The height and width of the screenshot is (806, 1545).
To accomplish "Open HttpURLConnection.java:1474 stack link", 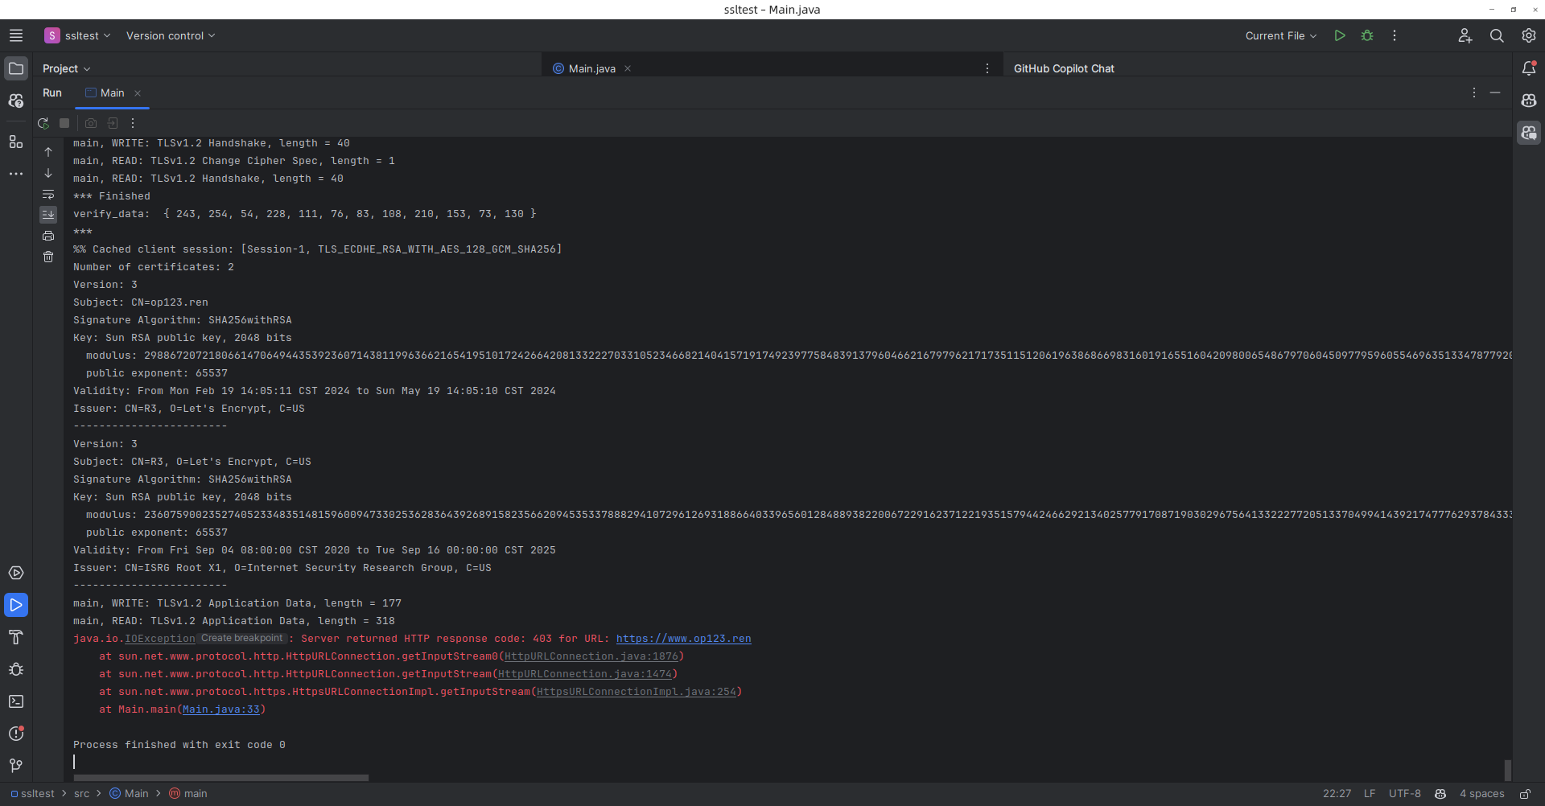I will coord(585,673).
